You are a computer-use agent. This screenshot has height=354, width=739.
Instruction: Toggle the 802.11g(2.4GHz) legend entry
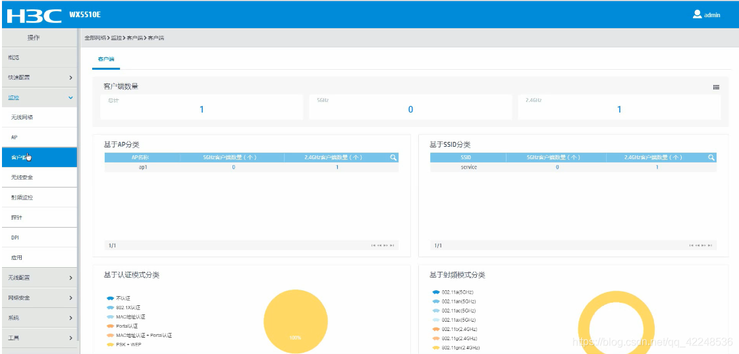pyautogui.click(x=455, y=338)
